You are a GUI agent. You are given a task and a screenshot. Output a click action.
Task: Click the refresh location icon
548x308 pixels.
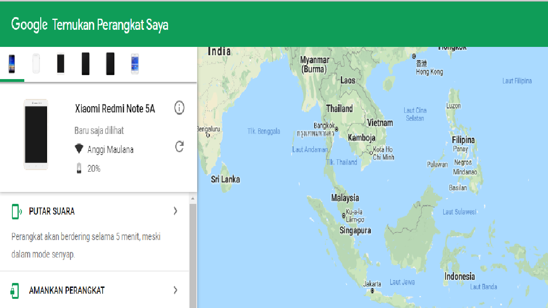pos(180,147)
